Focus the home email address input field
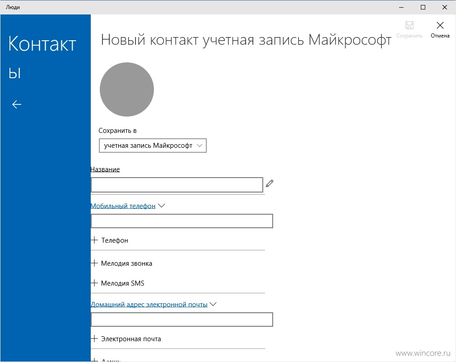Viewport: 456px width, 362px height. pyautogui.click(x=182, y=320)
